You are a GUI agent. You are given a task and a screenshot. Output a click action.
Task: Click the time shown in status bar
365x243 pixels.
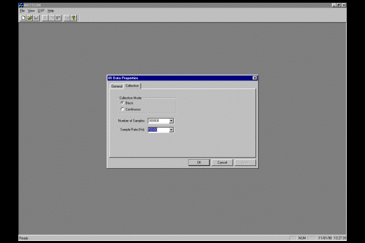pyautogui.click(x=339, y=238)
